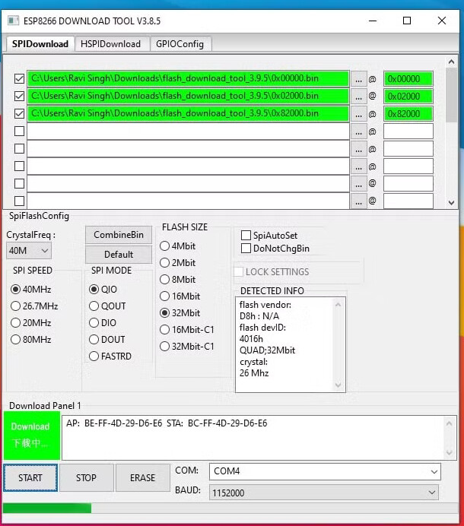Viewport: 464px width, 526px height.
Task: Click the file list scroll up arrow
Action: pyautogui.click(x=451, y=62)
